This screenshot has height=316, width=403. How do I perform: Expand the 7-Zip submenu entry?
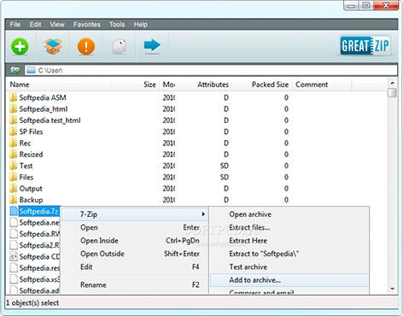click(x=136, y=214)
